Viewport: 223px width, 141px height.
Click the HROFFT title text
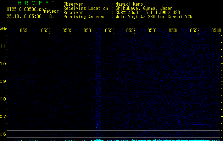[x=37, y=3]
